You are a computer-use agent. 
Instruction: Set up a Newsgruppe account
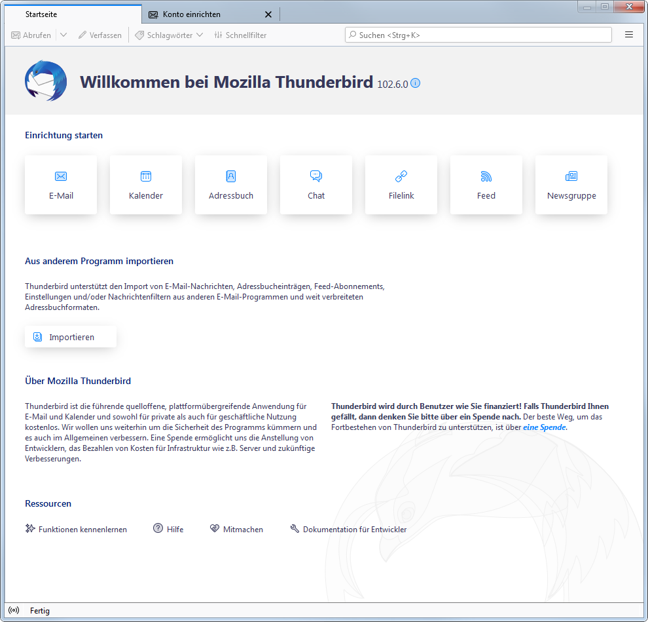pyautogui.click(x=571, y=185)
